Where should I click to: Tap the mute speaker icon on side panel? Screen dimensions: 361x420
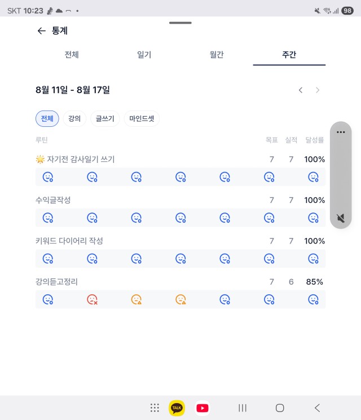click(x=341, y=218)
